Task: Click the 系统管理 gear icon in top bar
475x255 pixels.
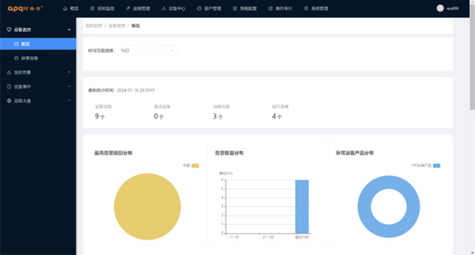Action: (306, 8)
